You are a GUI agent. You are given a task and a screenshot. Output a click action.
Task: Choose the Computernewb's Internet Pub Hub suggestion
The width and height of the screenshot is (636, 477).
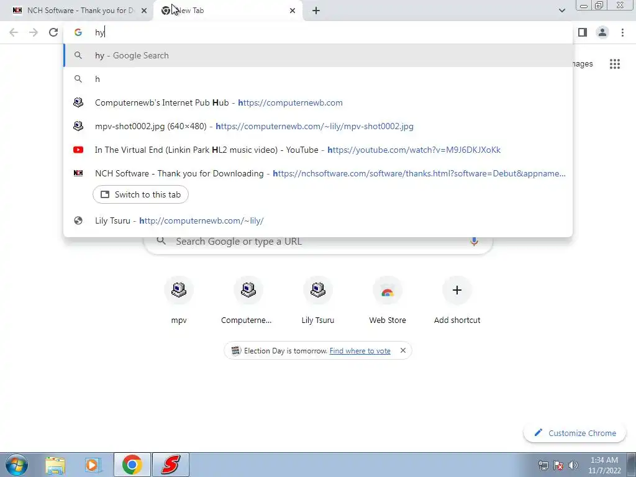(318, 102)
